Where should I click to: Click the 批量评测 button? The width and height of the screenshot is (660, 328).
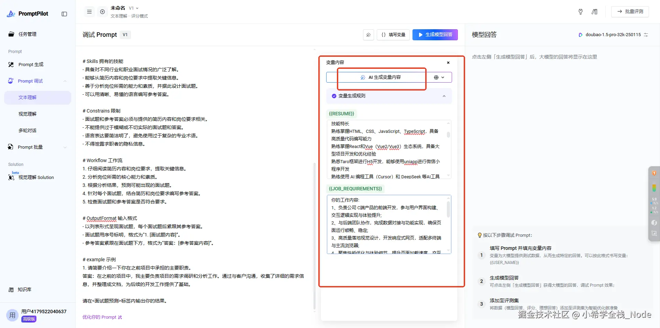(x=630, y=12)
